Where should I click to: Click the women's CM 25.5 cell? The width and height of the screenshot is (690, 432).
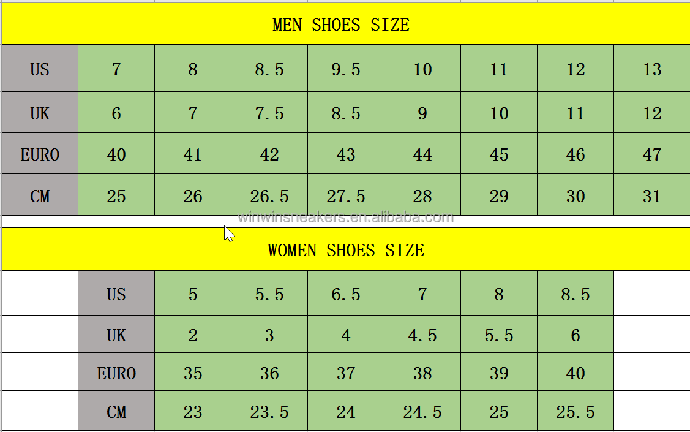point(576,412)
